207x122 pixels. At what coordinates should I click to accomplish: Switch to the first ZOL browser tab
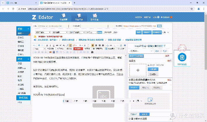point(22,3)
